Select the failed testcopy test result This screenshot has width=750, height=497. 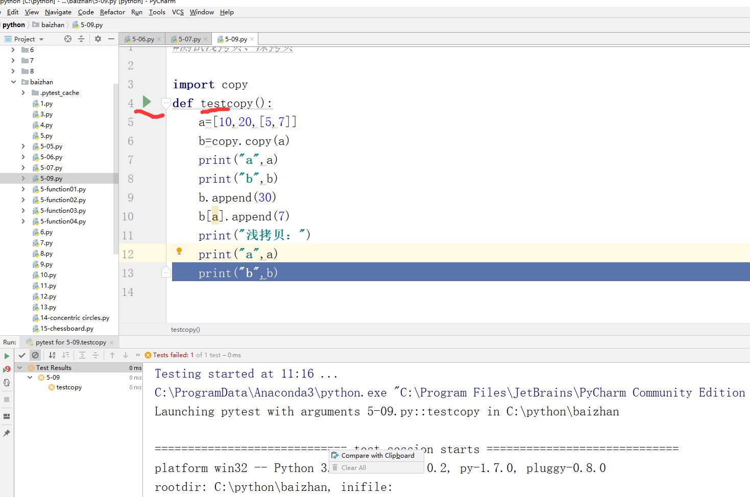coord(69,387)
